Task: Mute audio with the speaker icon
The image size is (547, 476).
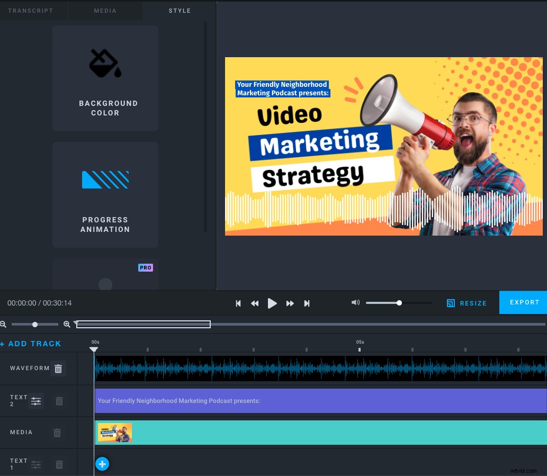Action: pos(355,302)
